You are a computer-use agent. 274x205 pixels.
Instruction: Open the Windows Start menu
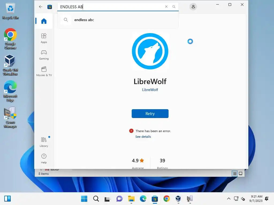point(84,199)
